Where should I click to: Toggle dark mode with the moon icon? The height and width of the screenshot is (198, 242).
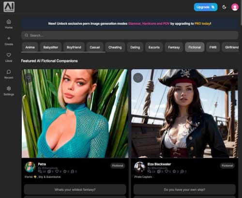(224, 7)
